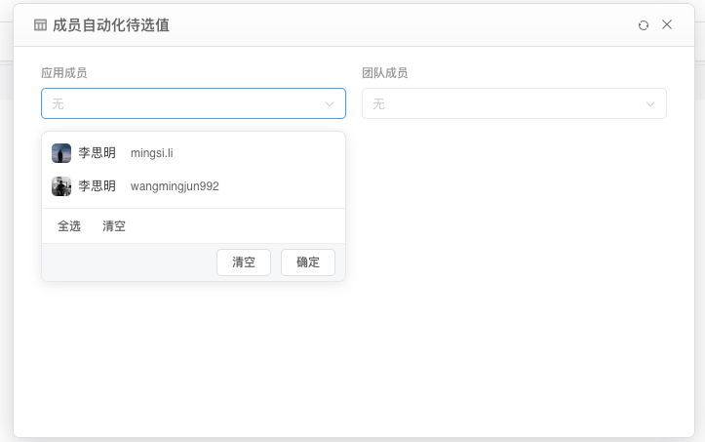The width and height of the screenshot is (705, 442).
Task: Click 清空 link next to 全选
Action: point(114,226)
